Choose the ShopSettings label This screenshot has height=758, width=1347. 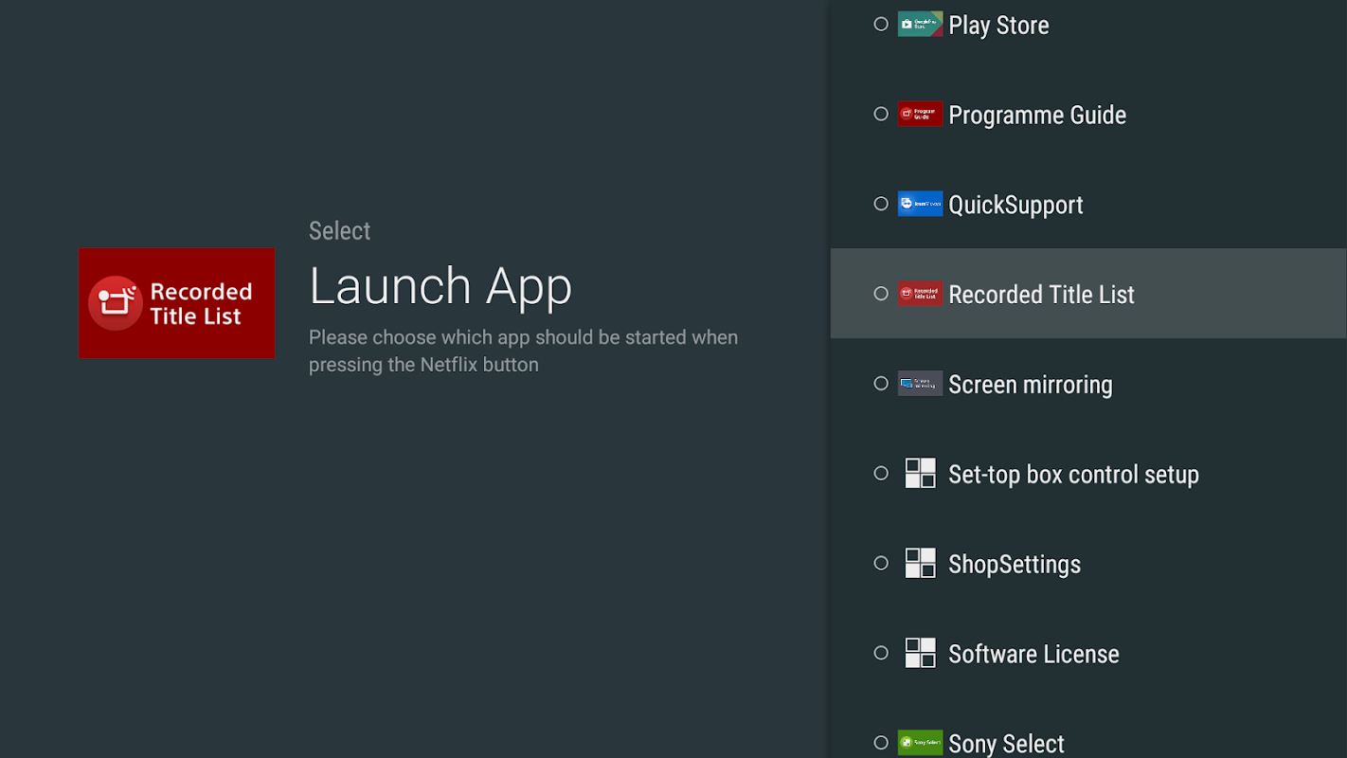click(1015, 565)
